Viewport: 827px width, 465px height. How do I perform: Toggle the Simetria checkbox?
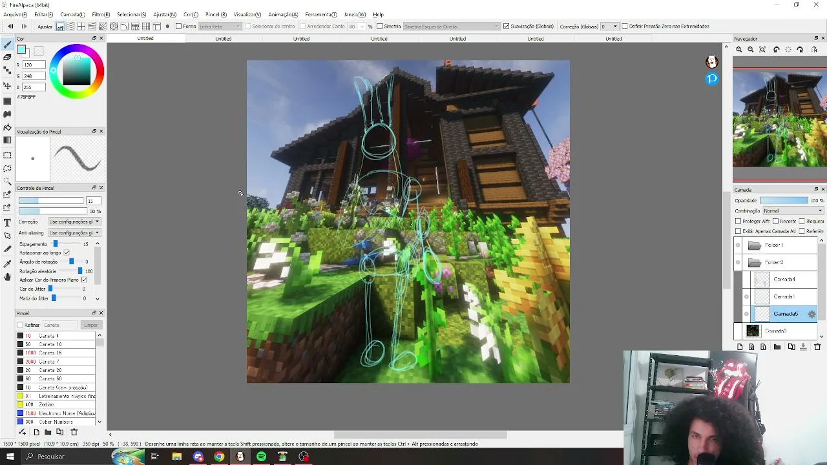coord(380,26)
